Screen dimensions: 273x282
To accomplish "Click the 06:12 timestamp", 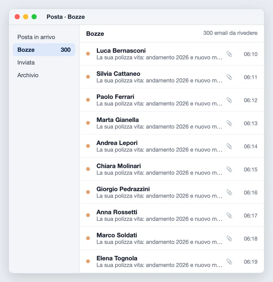I will point(251,100).
